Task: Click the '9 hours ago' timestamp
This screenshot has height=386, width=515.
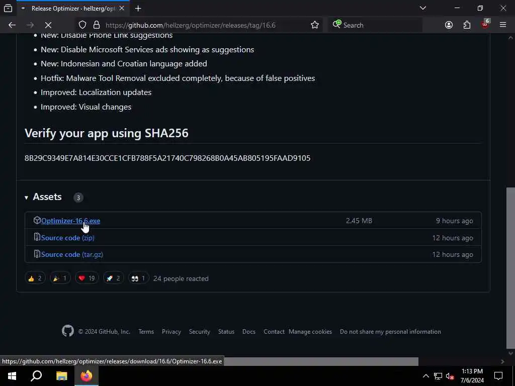Action: [x=455, y=221]
